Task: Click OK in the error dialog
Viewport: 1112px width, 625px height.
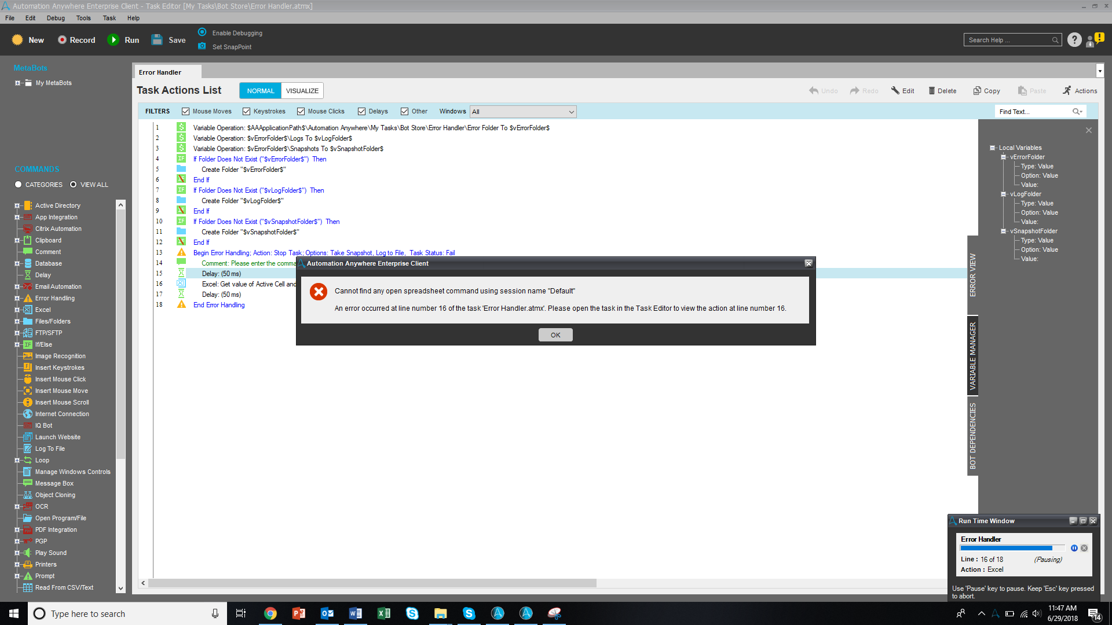Action: point(555,335)
